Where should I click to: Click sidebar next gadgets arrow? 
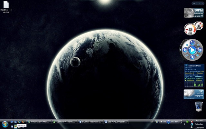(202, 3)
